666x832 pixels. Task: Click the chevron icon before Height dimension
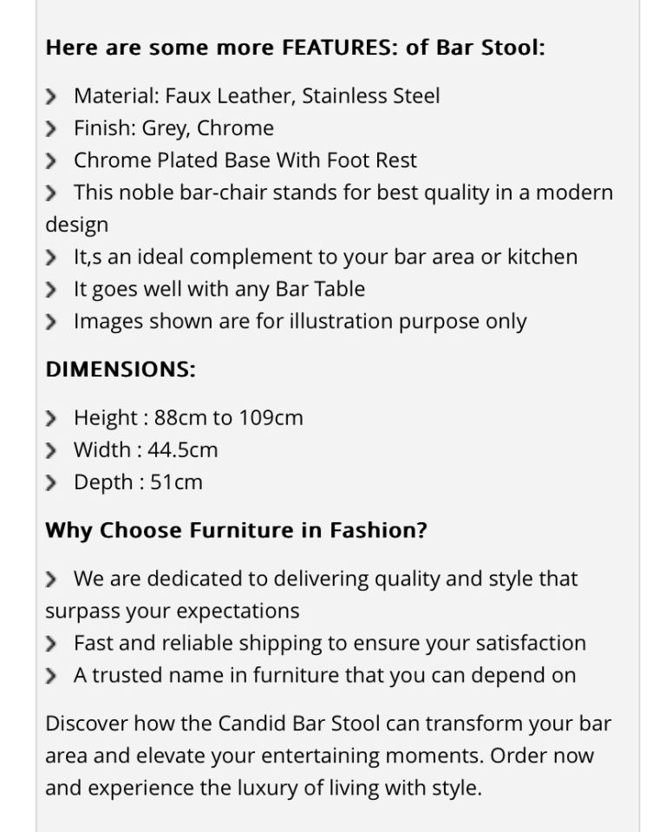click(50, 419)
